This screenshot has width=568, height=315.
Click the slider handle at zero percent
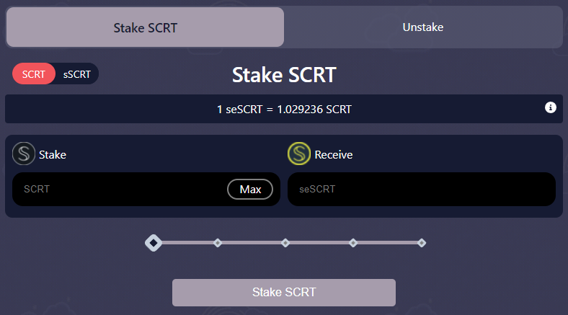pyautogui.click(x=154, y=243)
